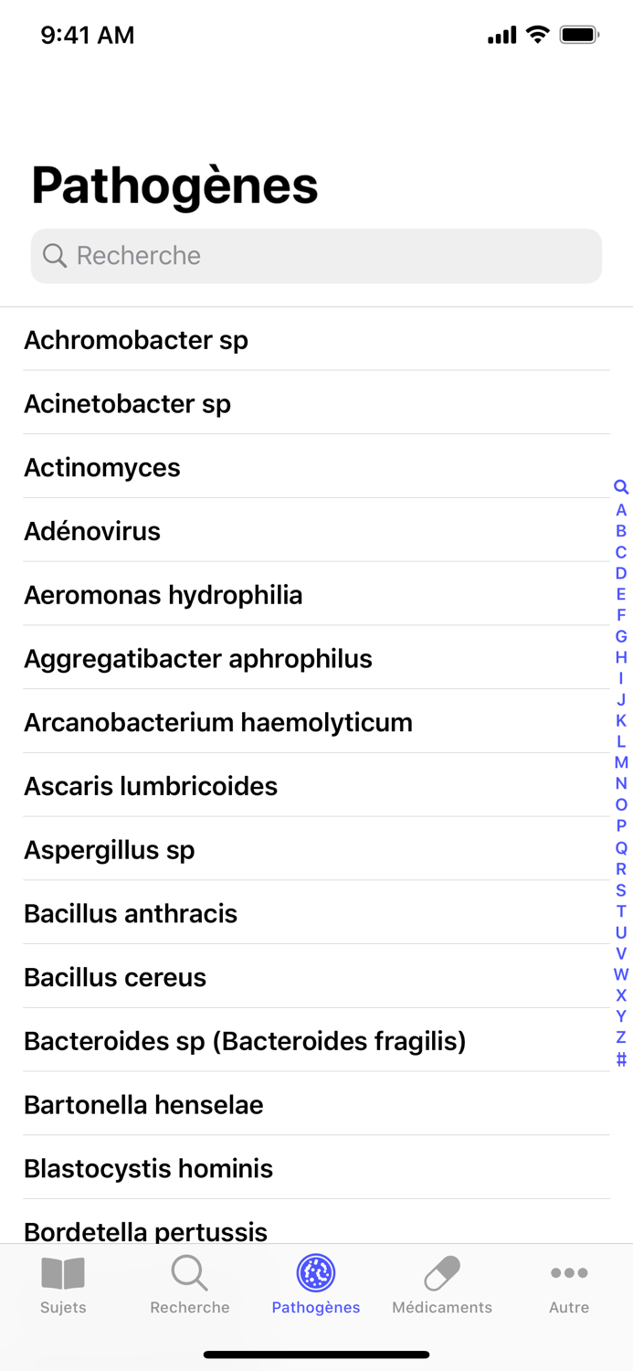
Task: Open the Médicaments pill icon
Action: pyautogui.click(x=442, y=1271)
